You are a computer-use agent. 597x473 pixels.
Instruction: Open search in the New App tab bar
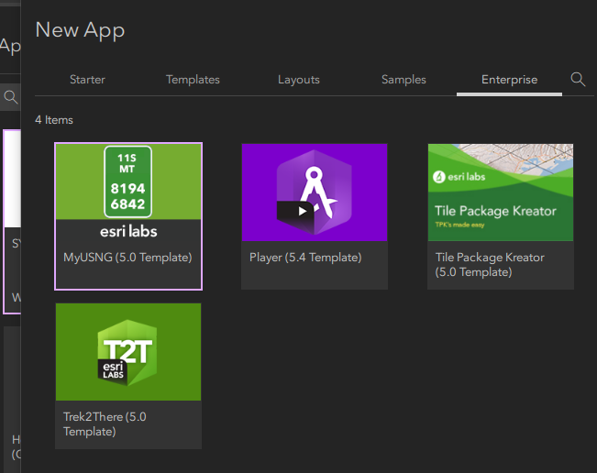[x=578, y=80]
